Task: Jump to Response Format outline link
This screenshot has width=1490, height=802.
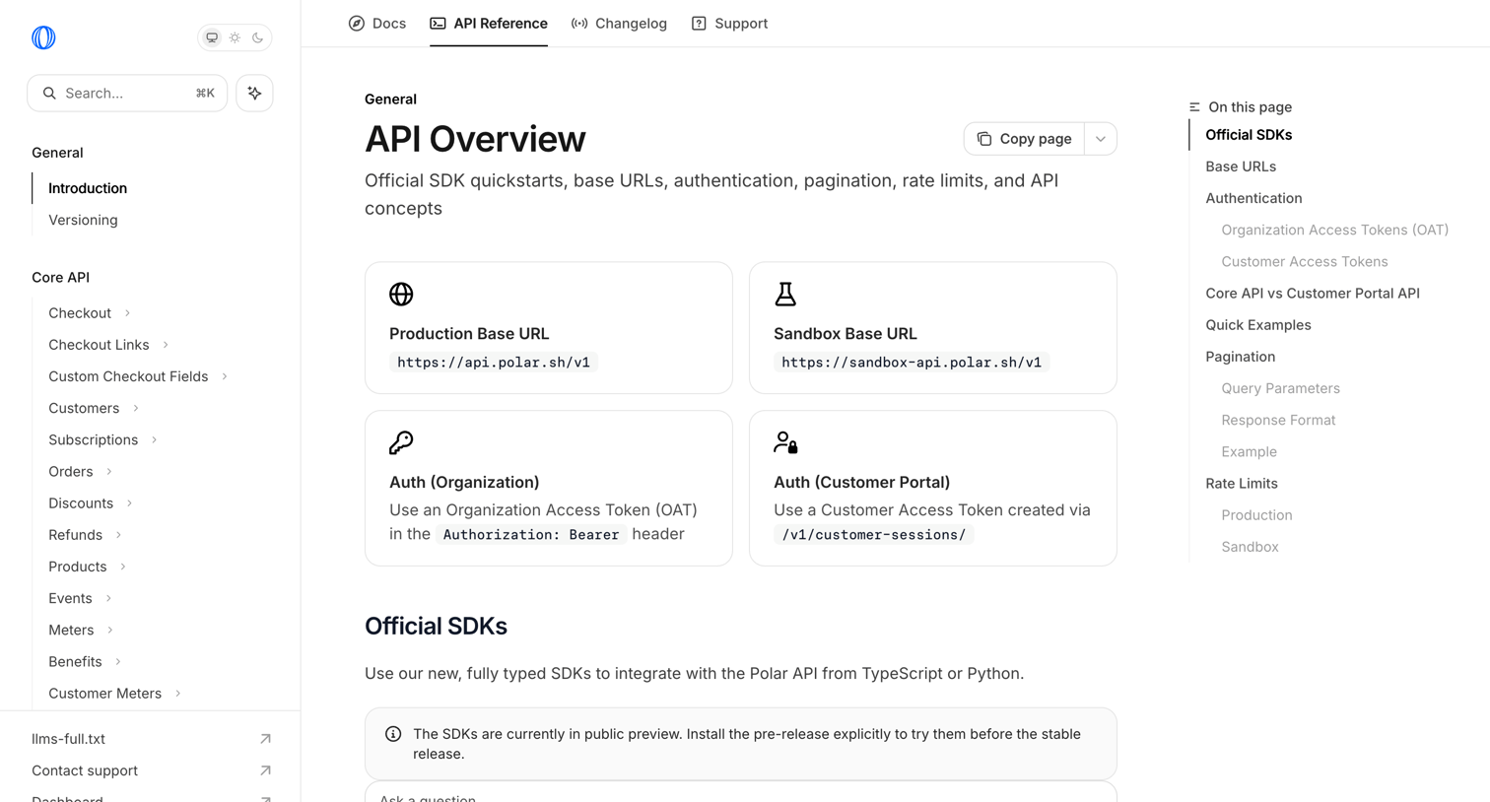Action: click(x=1278, y=420)
